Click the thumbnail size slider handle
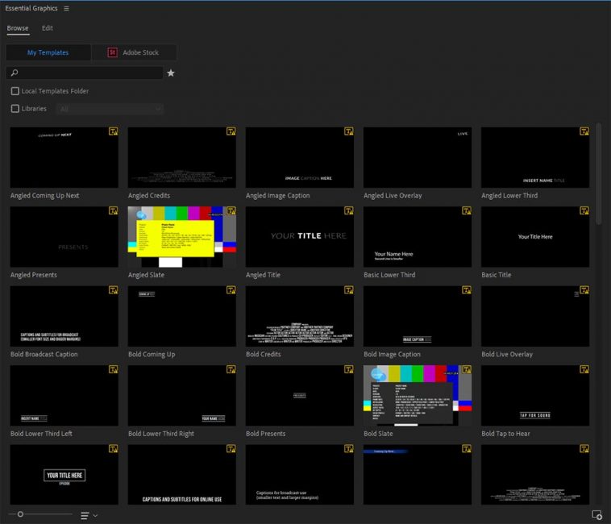This screenshot has width=611, height=524. (20, 514)
